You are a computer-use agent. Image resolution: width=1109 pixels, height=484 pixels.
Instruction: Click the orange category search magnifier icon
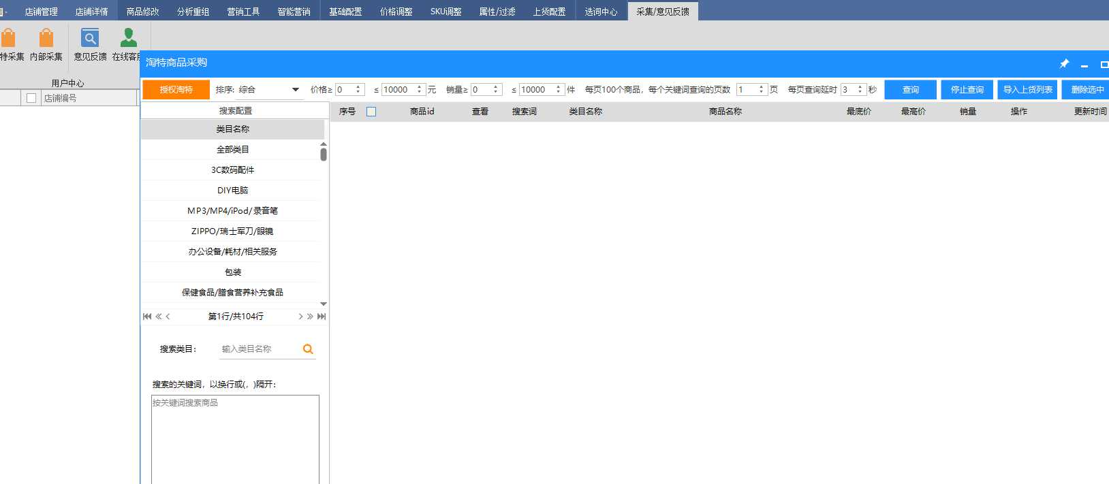(x=308, y=349)
